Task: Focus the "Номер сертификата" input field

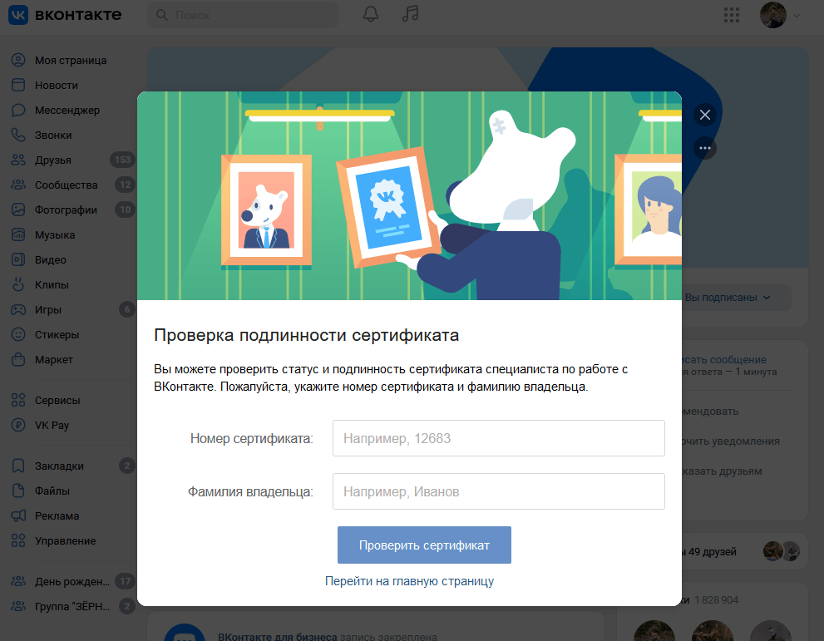Action: [498, 438]
